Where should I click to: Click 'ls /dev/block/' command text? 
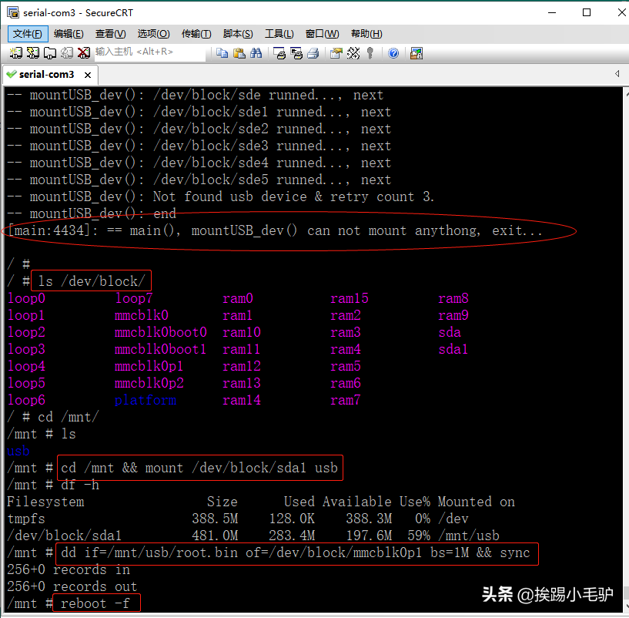[x=91, y=281]
